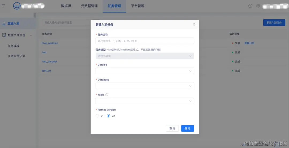Open the Catalog dropdown
This screenshot has height=148, width=289.
[145, 71]
